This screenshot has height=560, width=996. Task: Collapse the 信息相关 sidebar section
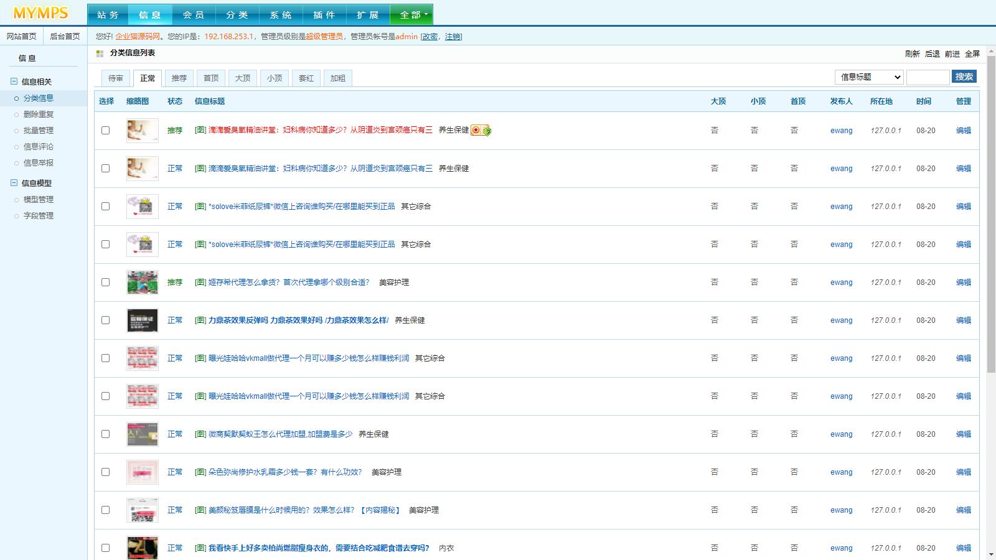(x=14, y=82)
